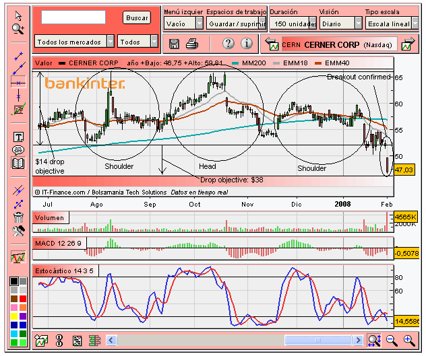Expand the Vacío menu dropdown
Image resolution: width=426 pixels, height=356 pixels.
click(183, 24)
